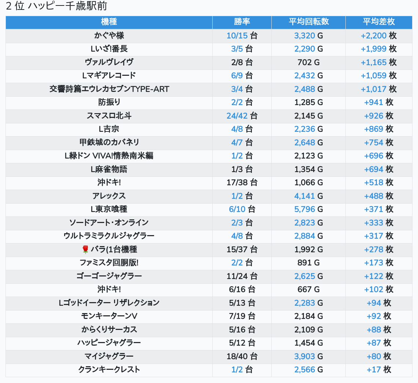Click the 6/10 台 win rate value
418x383 pixels.
pyautogui.click(x=242, y=209)
